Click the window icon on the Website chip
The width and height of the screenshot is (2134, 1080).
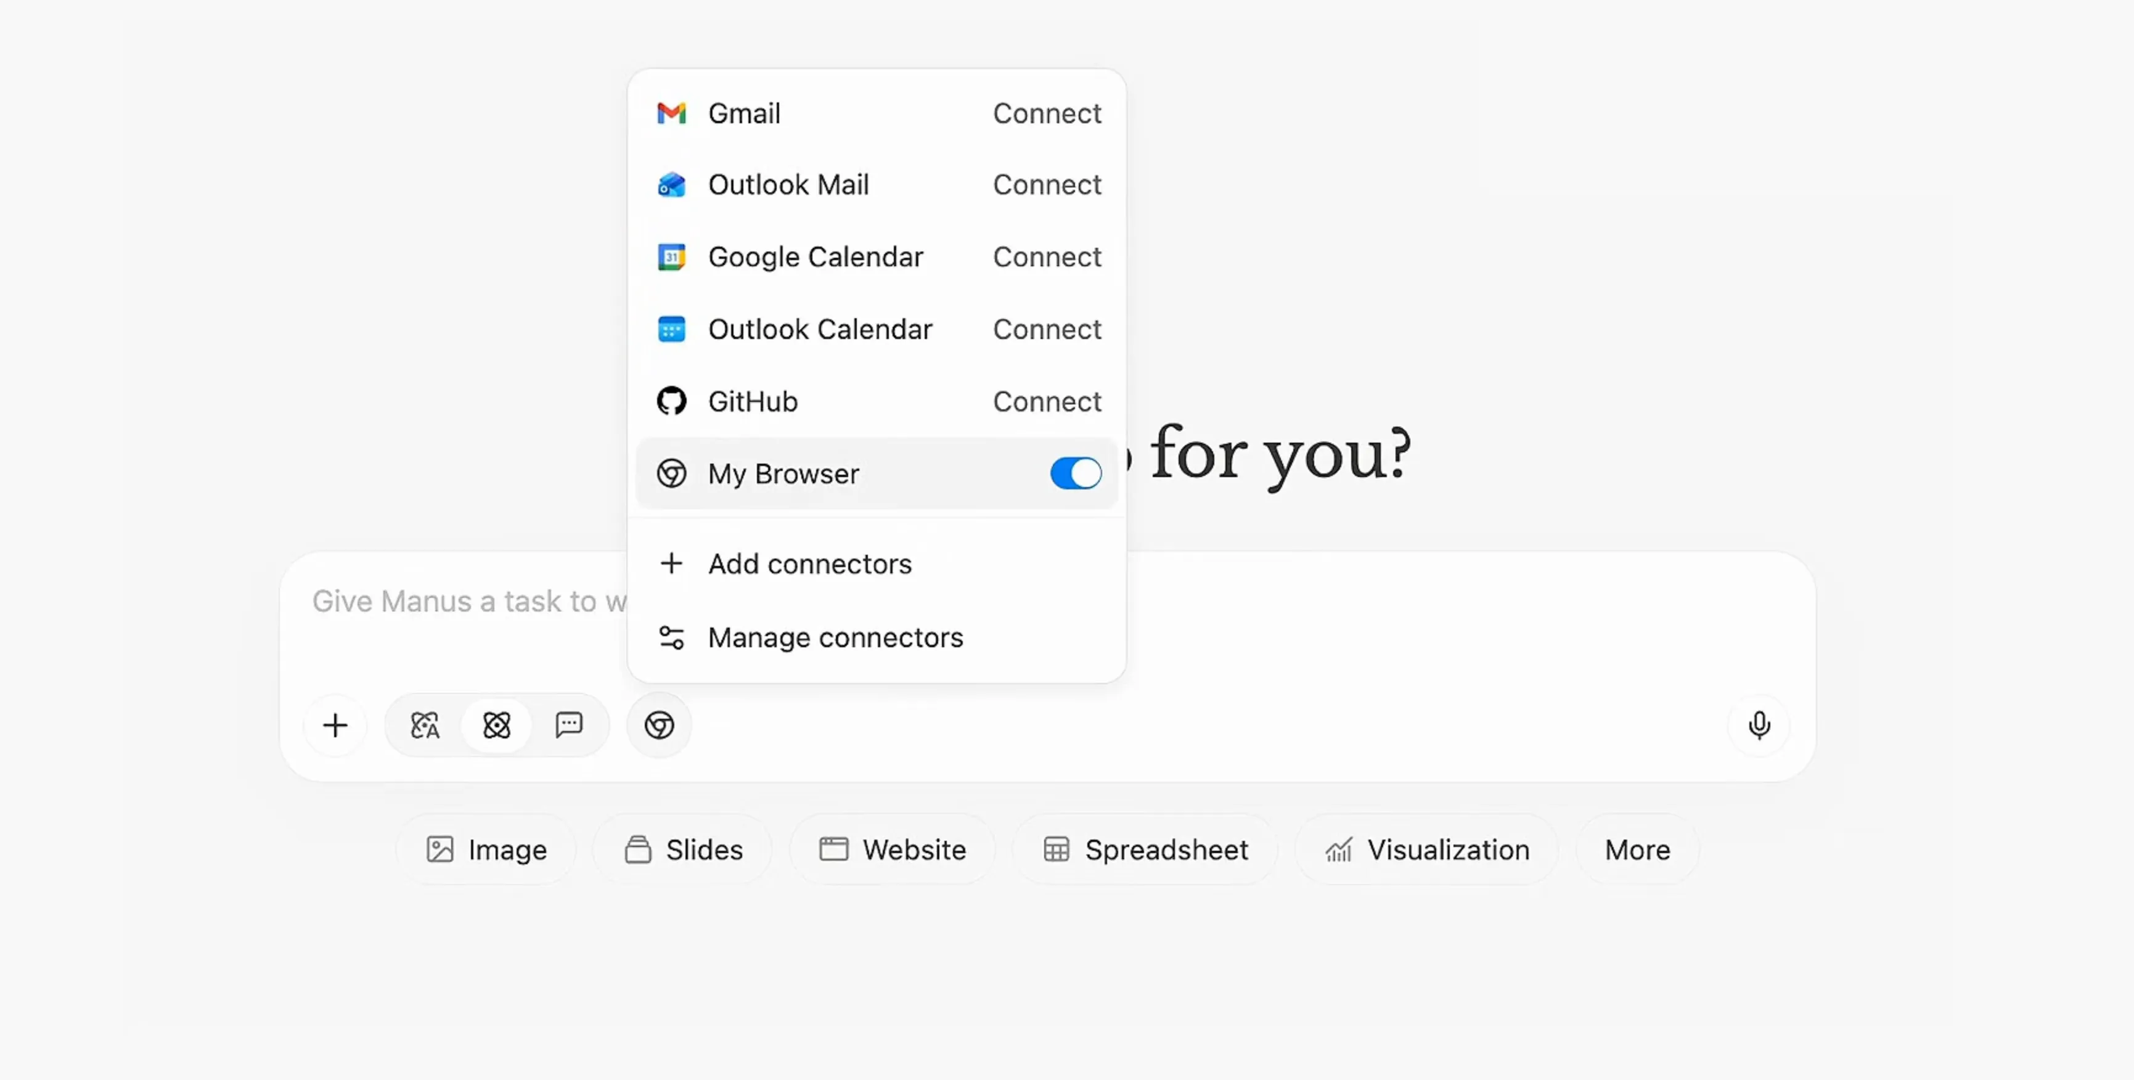click(x=833, y=849)
